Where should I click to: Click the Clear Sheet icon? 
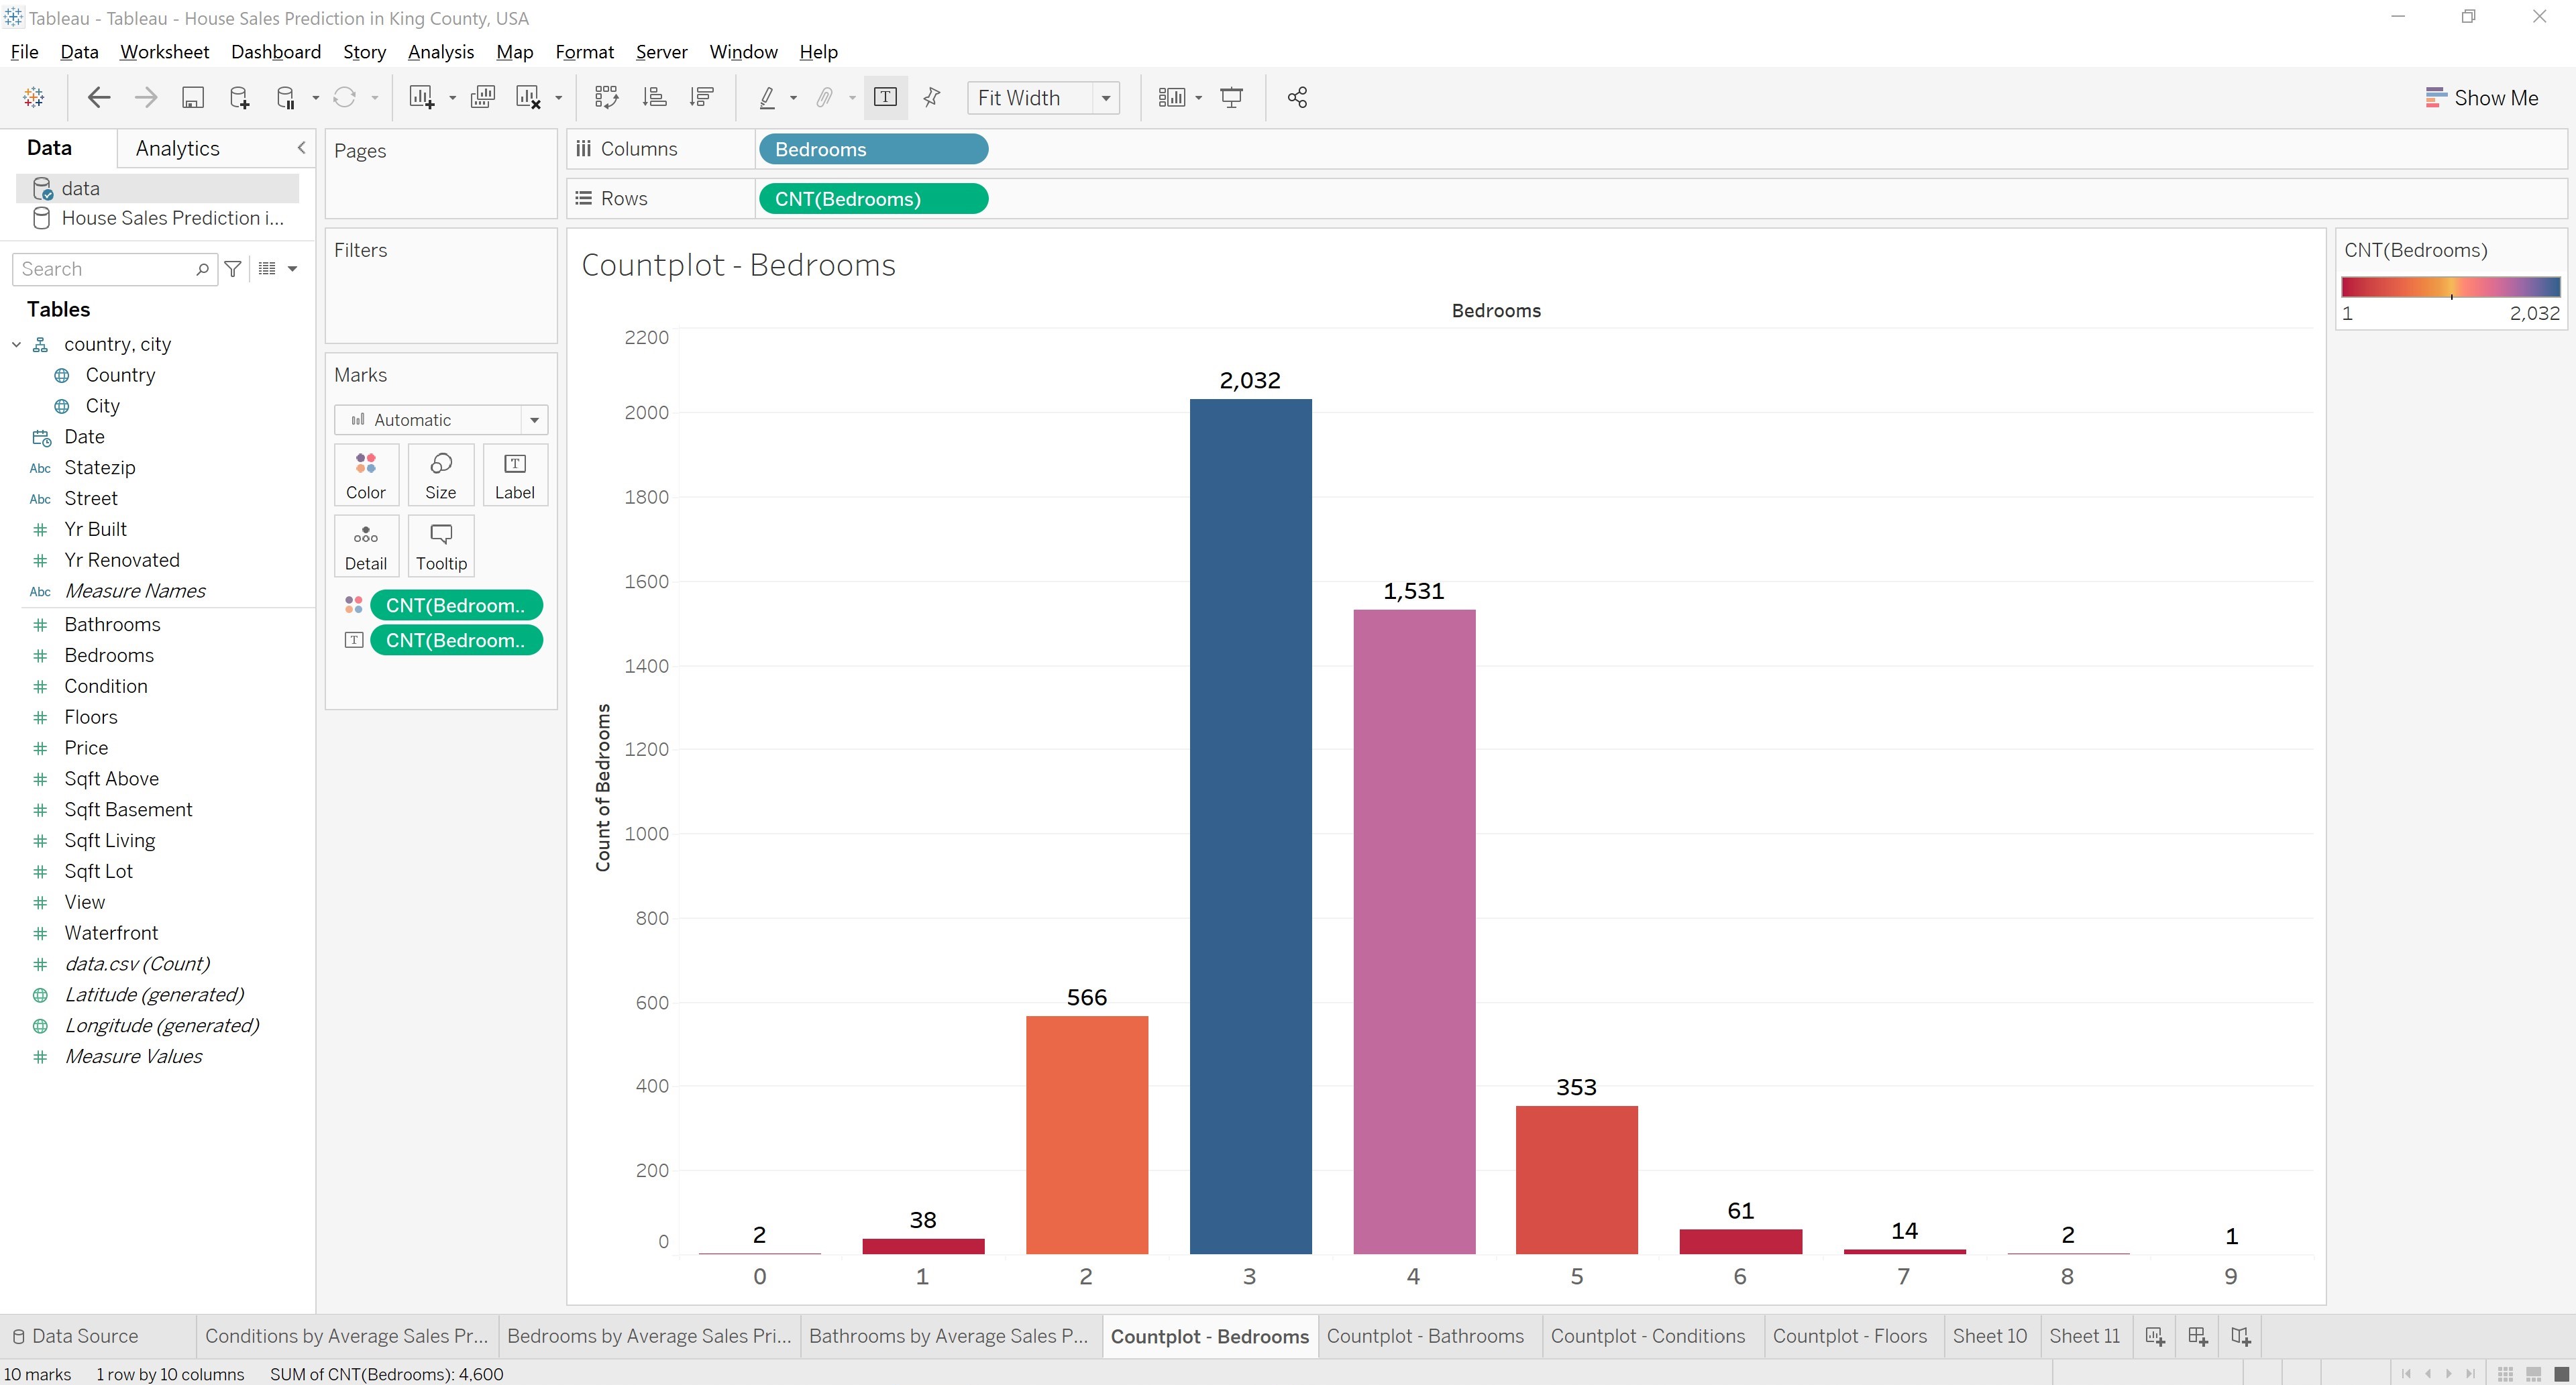528,97
